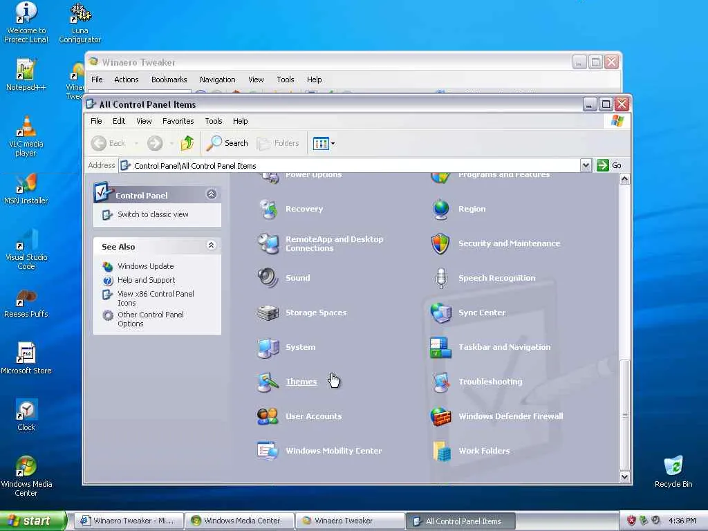Open the Favorites menu
708x531 pixels.
pos(178,121)
